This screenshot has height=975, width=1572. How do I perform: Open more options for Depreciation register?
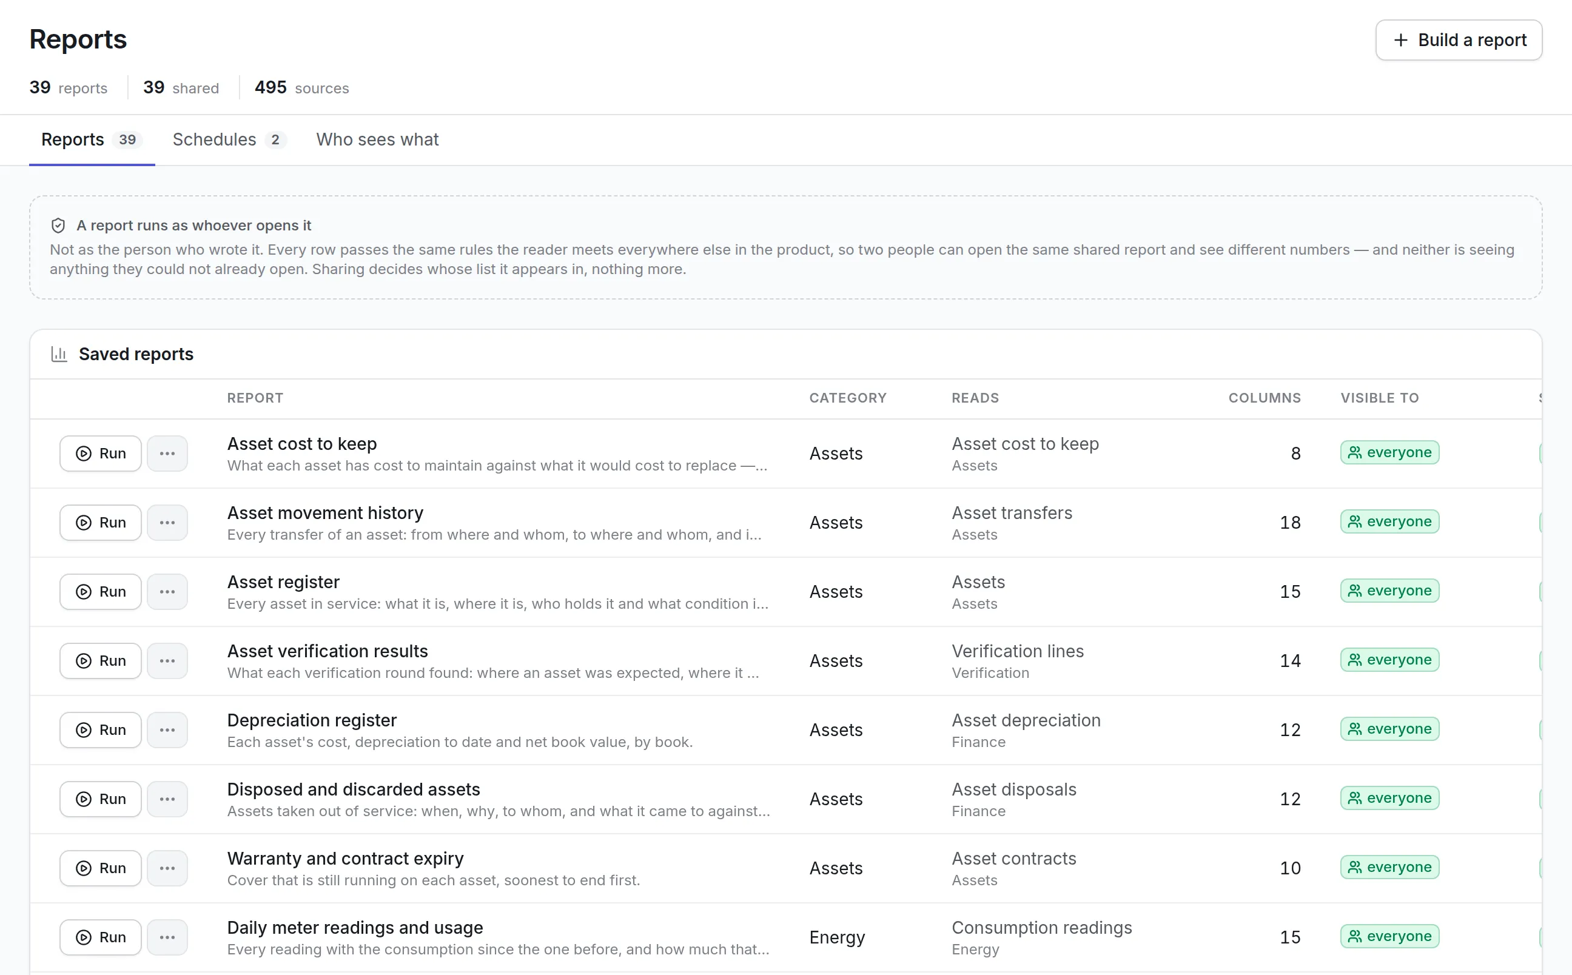167,729
